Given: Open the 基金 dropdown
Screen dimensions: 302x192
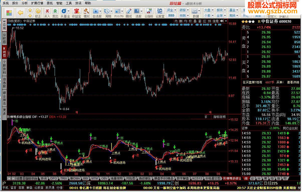Looking at the screenshot, I should (x=234, y=10).
